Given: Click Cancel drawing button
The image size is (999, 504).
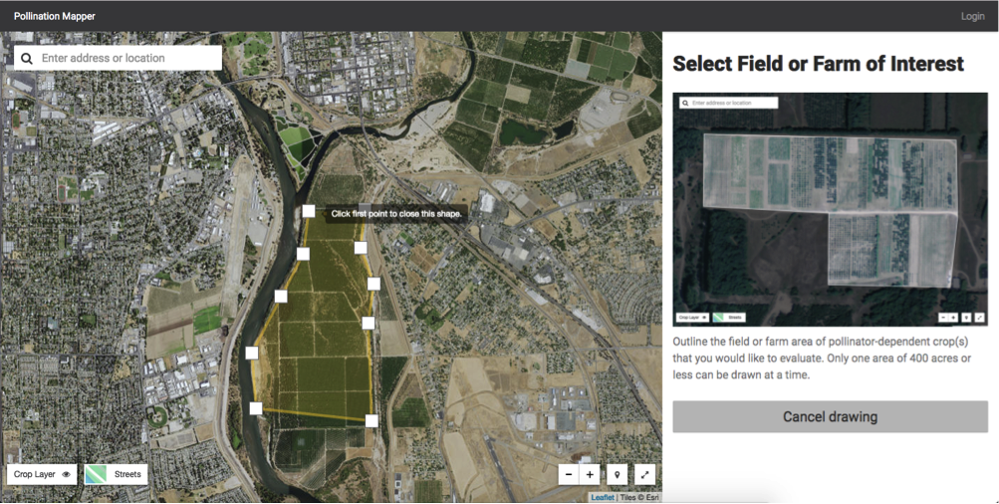Looking at the screenshot, I should point(830,416).
